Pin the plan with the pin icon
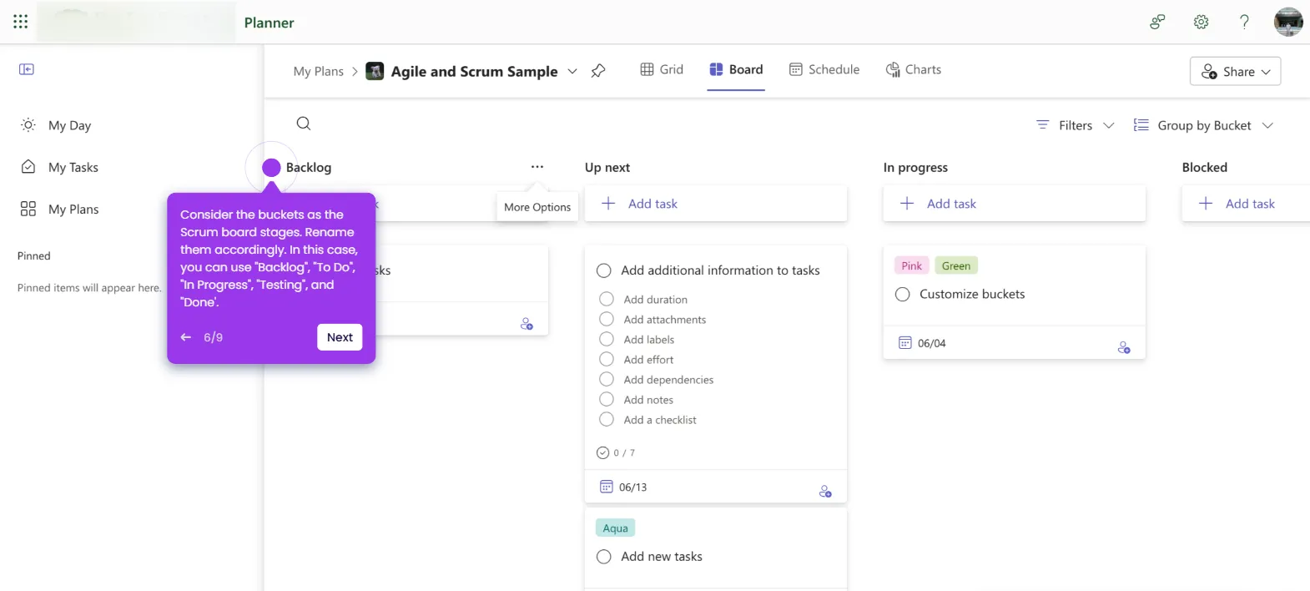The height and width of the screenshot is (591, 1310). (598, 71)
